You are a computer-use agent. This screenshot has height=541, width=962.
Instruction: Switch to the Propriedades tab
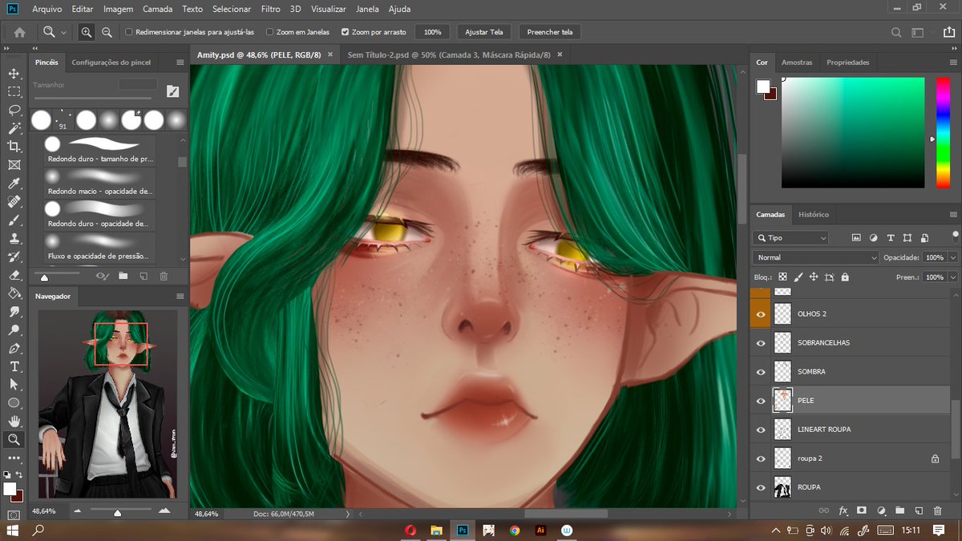(848, 62)
